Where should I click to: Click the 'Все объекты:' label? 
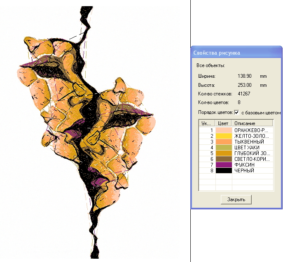click(x=210, y=65)
